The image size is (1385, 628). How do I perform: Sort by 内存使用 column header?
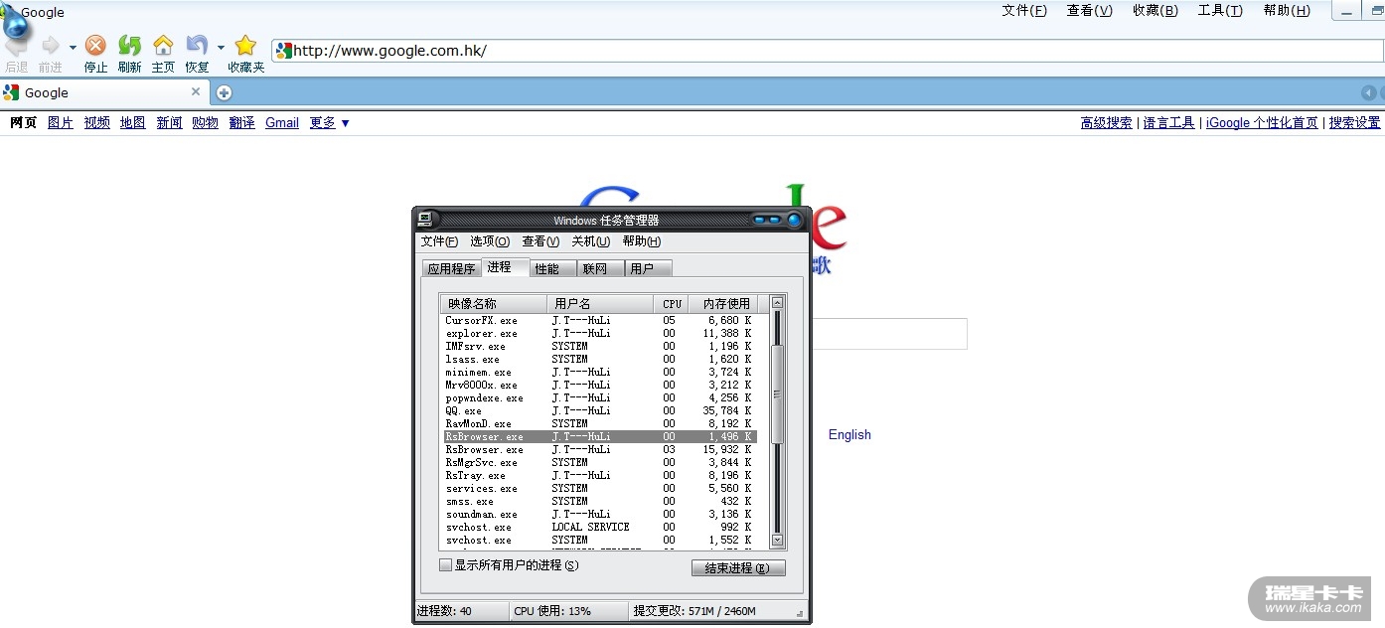pyautogui.click(x=722, y=303)
